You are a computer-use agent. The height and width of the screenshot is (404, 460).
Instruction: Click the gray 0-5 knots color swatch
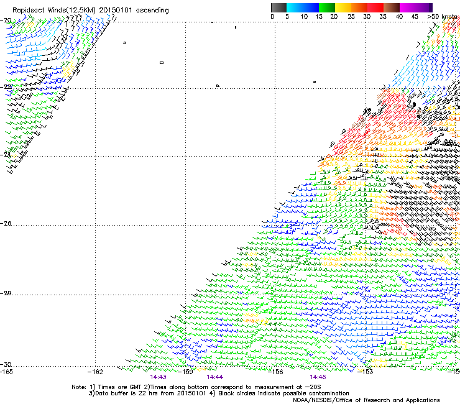pyautogui.click(x=278, y=7)
